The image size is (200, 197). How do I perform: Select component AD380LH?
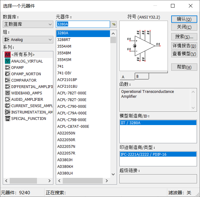(x=83, y=173)
